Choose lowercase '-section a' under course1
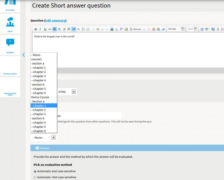The image size is (224, 180). [44, 64]
